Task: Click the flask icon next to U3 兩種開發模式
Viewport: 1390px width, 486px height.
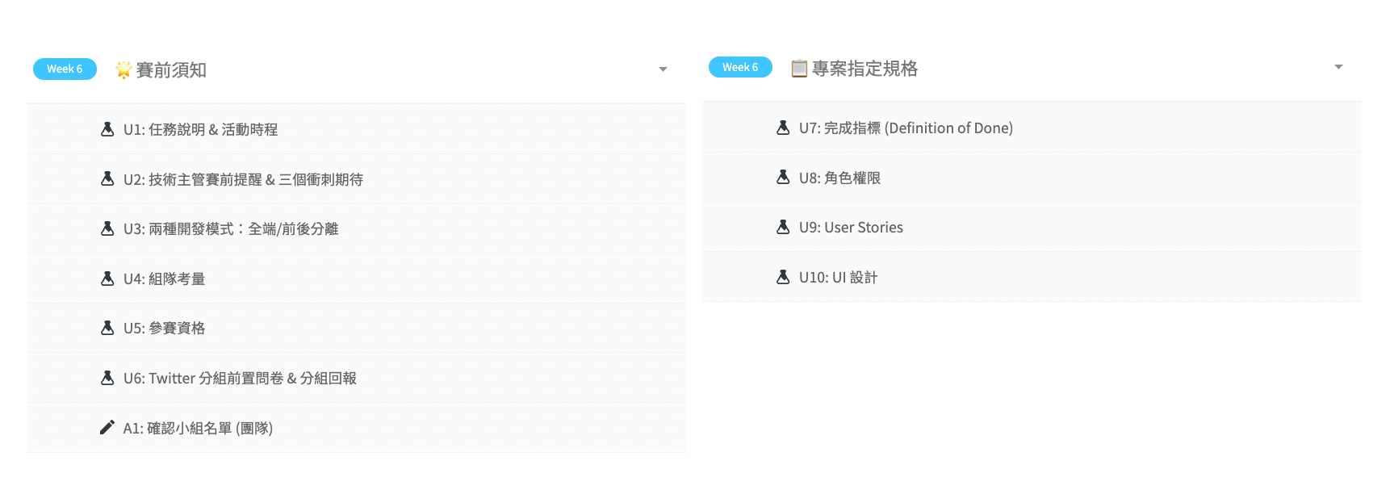Action: 107,228
